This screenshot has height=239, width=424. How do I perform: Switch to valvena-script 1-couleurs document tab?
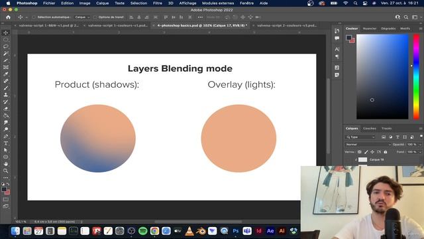click(x=118, y=25)
